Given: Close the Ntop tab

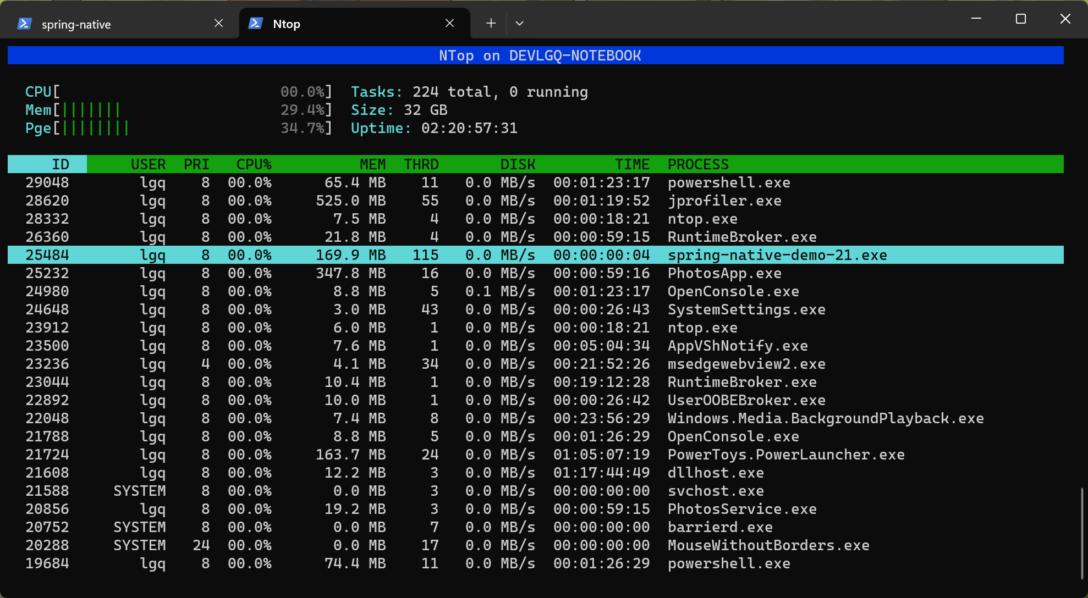Looking at the screenshot, I should [x=449, y=23].
